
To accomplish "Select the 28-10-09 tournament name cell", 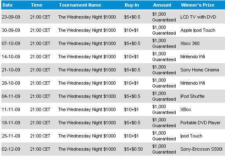I will point(87,83).
